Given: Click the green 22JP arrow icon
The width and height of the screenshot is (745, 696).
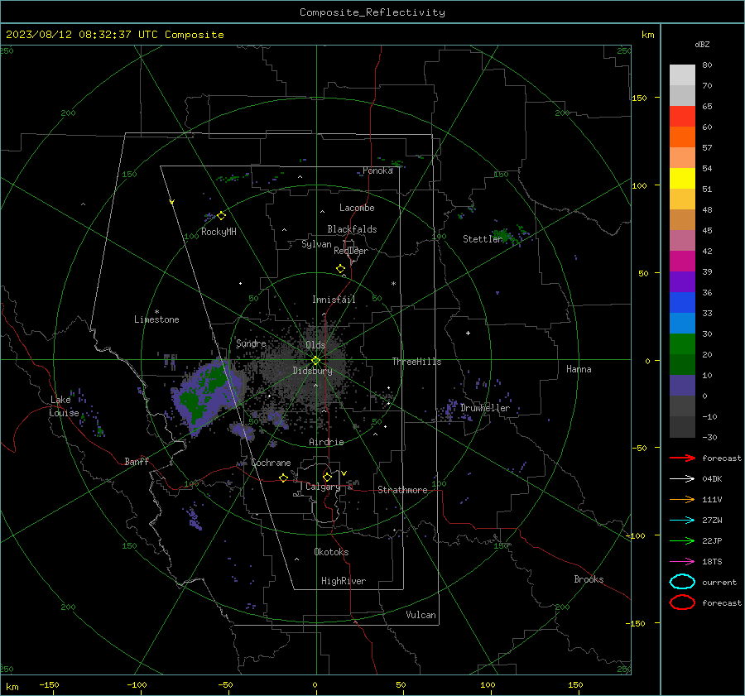Looking at the screenshot, I should (x=682, y=540).
